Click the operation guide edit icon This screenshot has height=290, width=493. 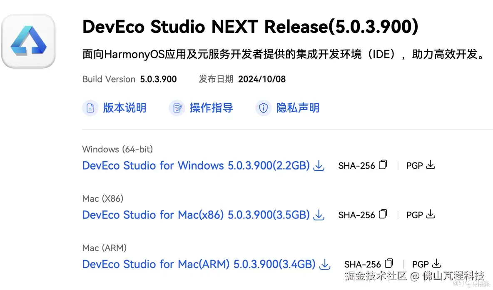tap(177, 108)
